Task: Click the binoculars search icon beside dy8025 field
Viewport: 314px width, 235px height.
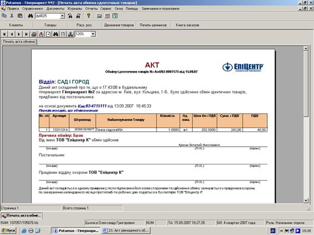Action: [x=30, y=16]
